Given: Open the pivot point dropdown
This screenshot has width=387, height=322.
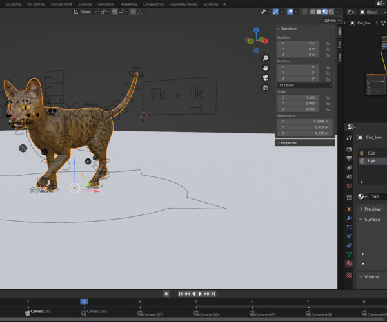Looking at the screenshot, I should pos(104,12).
